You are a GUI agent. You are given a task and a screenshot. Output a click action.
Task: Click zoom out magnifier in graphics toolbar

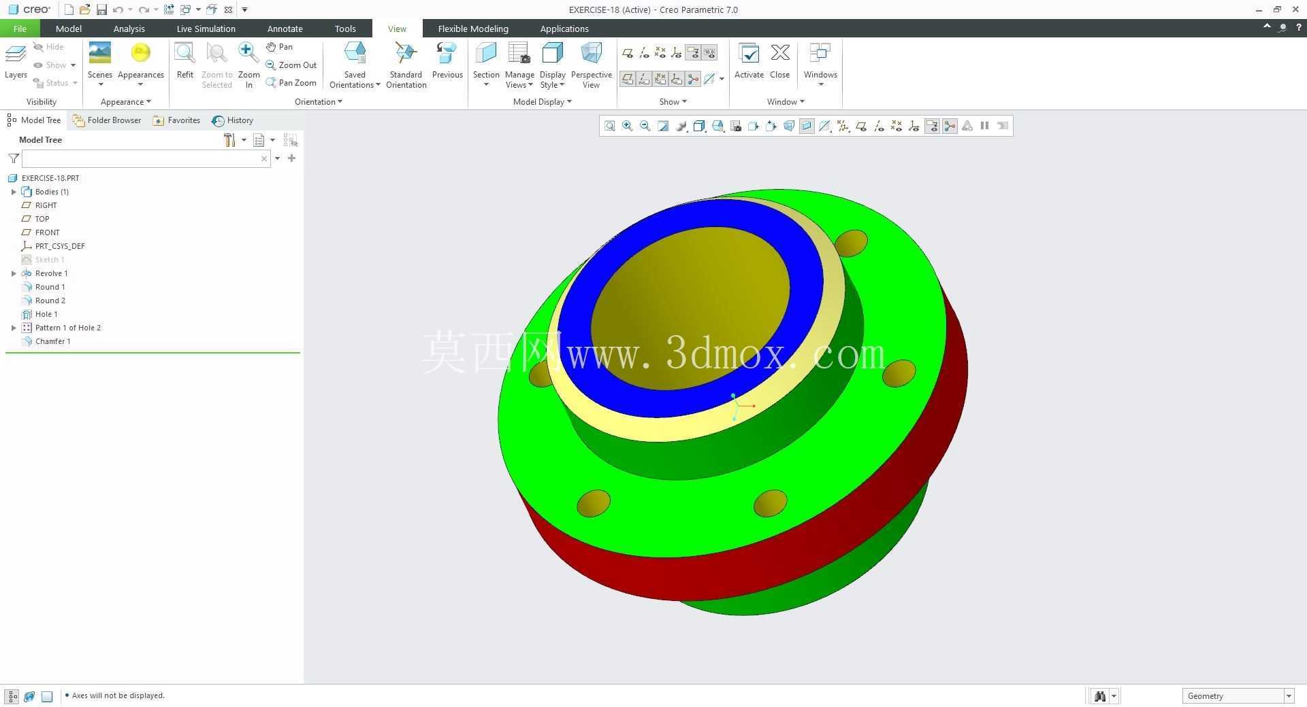tap(645, 126)
